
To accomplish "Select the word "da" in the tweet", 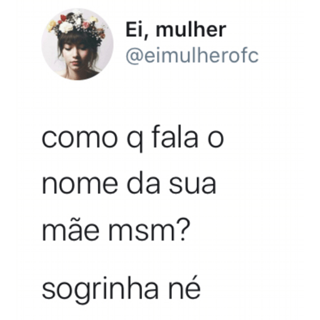I will [x=143, y=182].
